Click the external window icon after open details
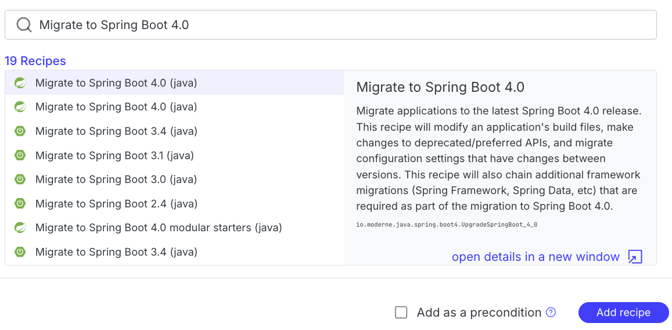 pyautogui.click(x=635, y=257)
